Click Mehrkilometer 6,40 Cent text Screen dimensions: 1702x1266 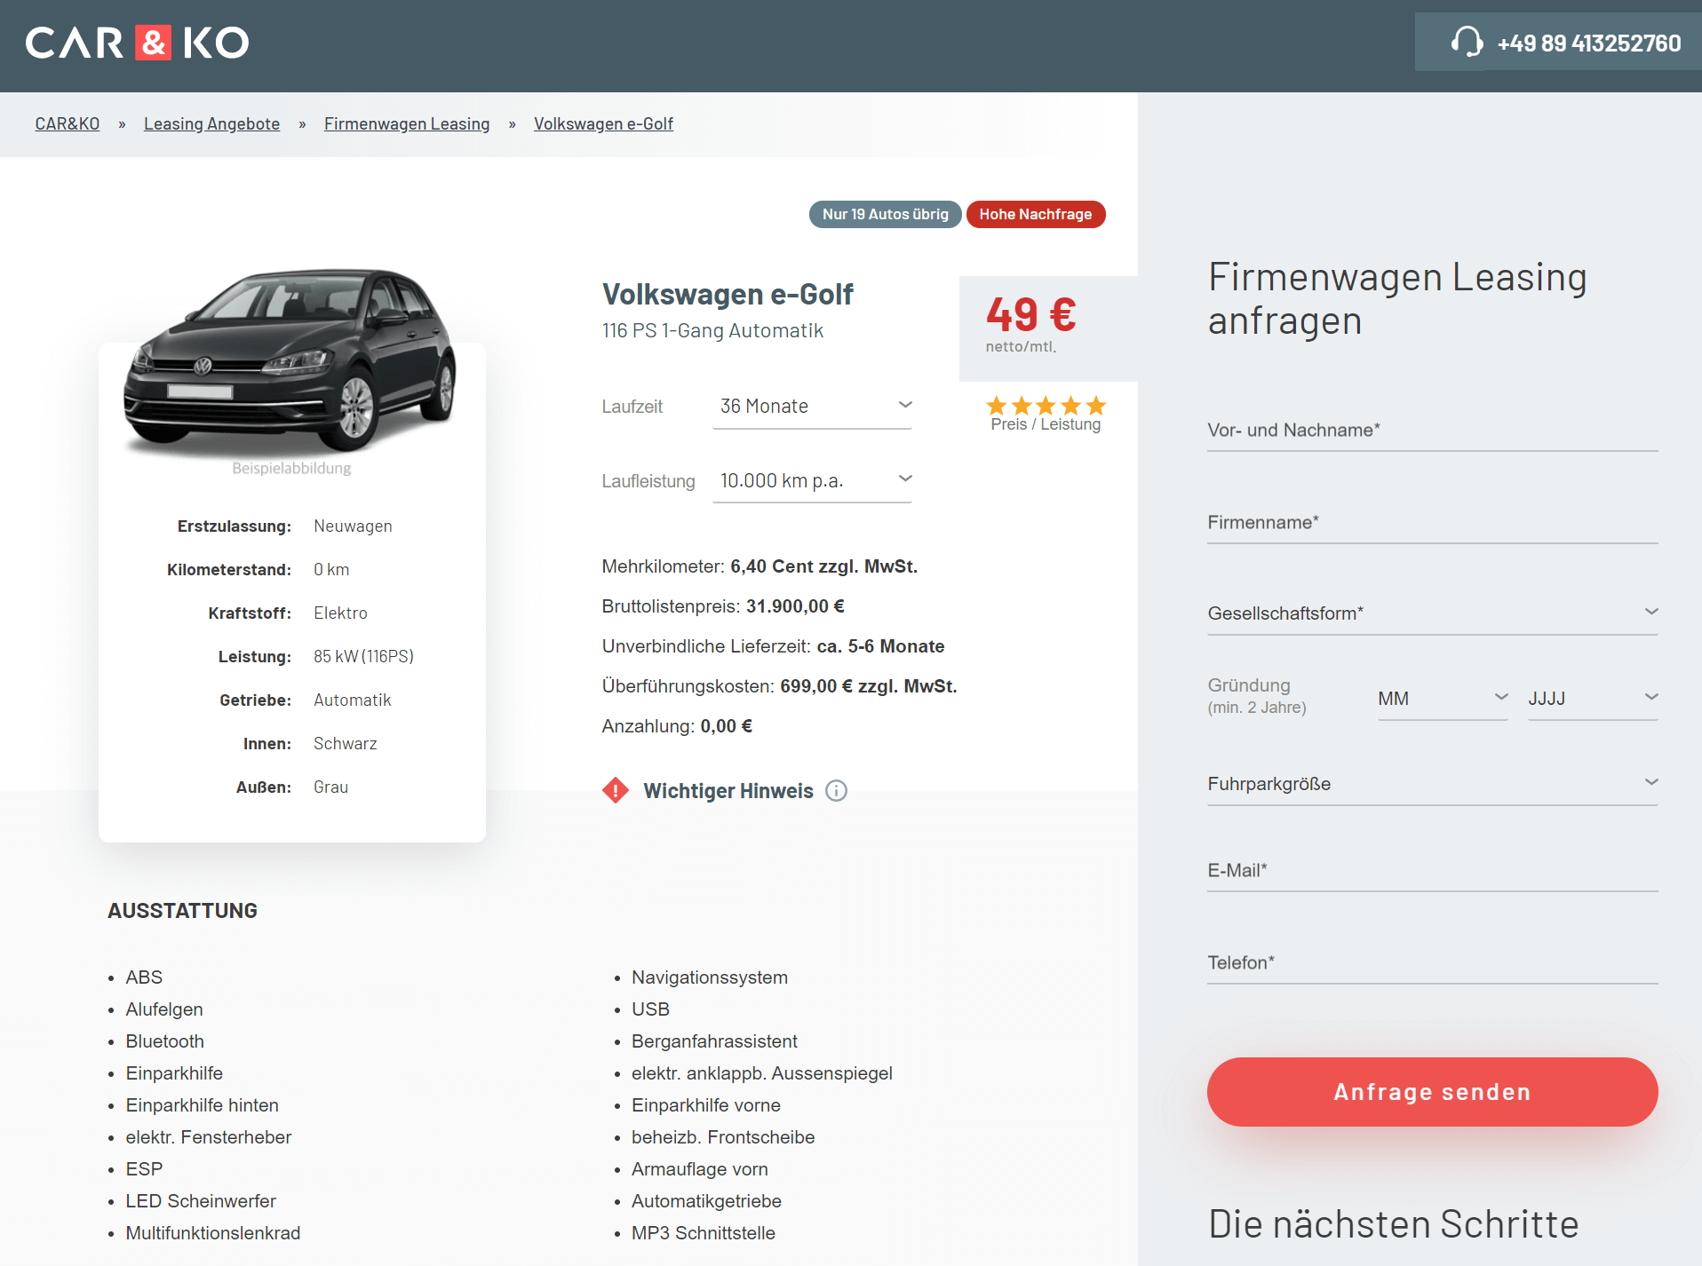[760, 566]
